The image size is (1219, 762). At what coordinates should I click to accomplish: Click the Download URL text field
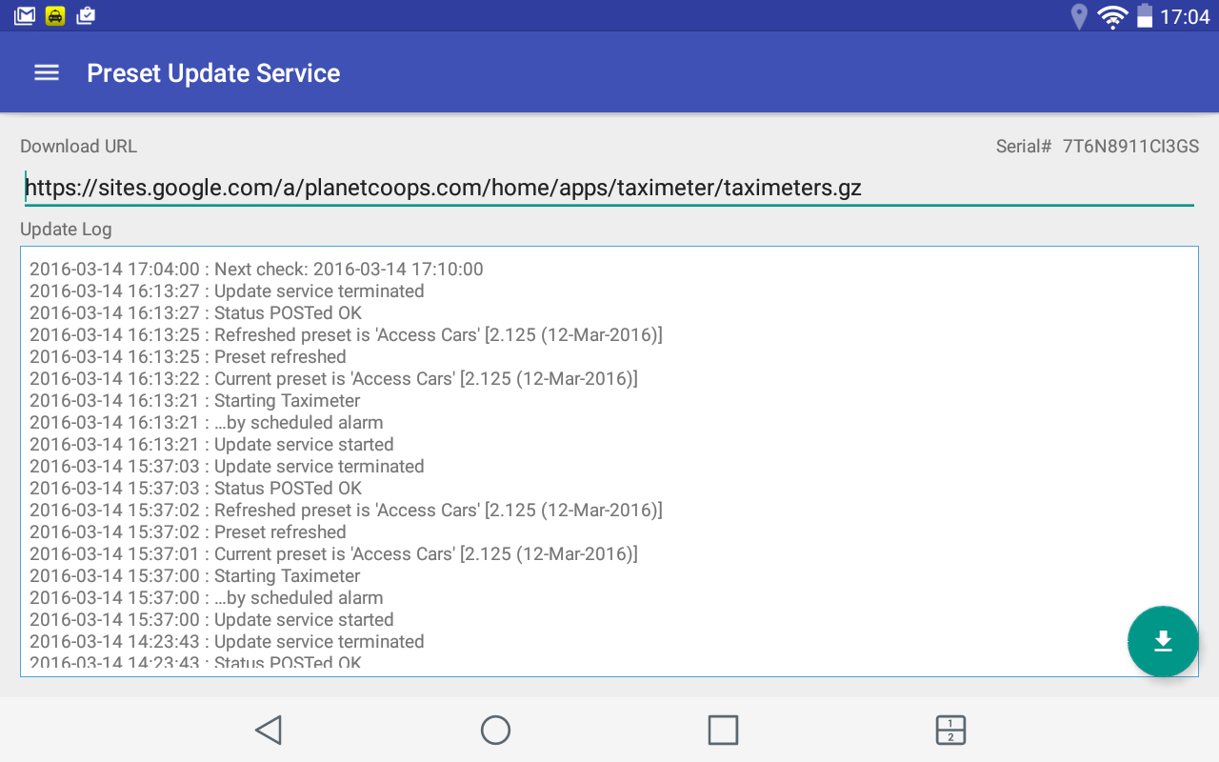(x=608, y=188)
